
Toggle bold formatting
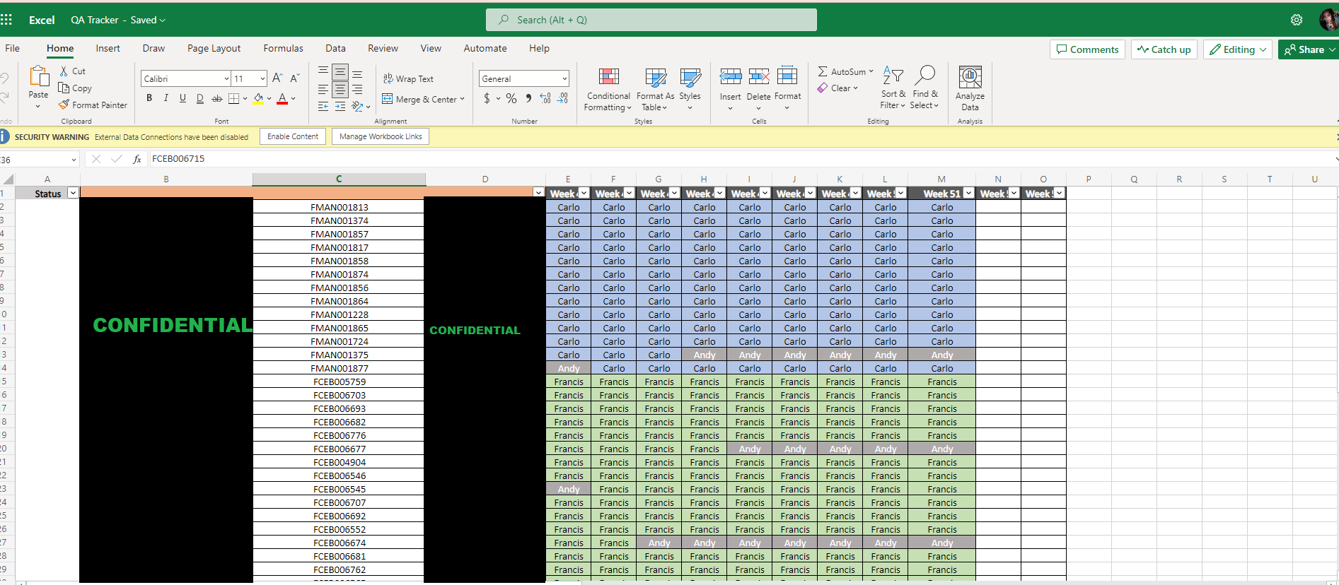pos(149,98)
